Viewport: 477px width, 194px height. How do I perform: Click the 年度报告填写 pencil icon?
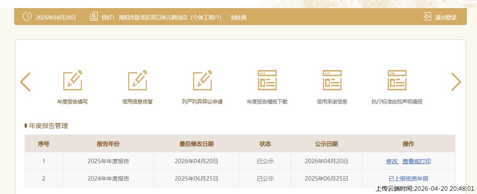(x=73, y=80)
